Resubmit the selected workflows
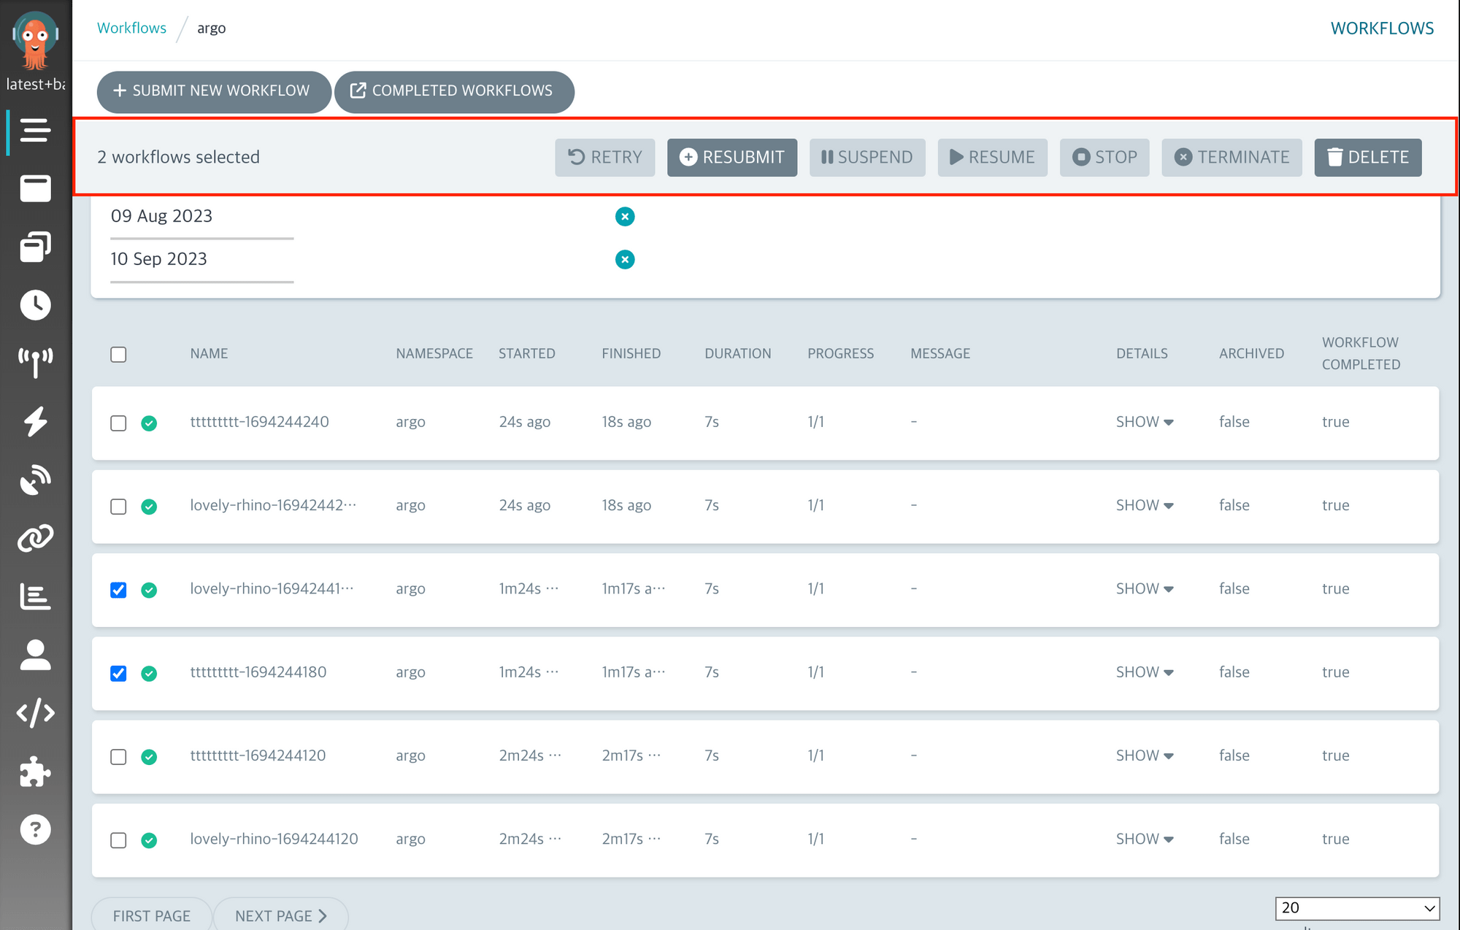Viewport: 1460px width, 930px height. click(x=731, y=157)
